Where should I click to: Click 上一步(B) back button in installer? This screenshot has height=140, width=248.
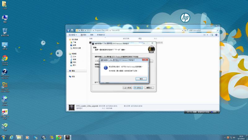tap(127, 88)
